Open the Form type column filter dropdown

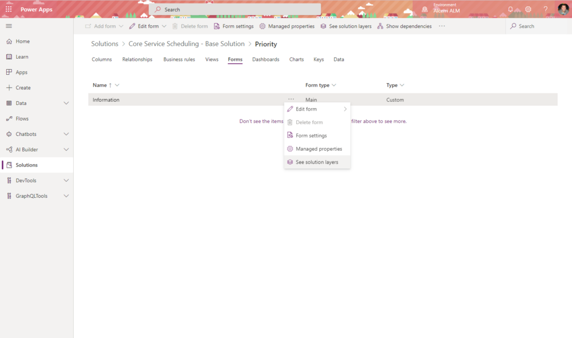[x=333, y=85]
